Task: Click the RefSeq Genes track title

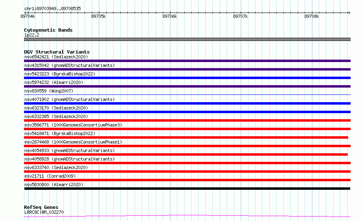Action: tap(41, 207)
